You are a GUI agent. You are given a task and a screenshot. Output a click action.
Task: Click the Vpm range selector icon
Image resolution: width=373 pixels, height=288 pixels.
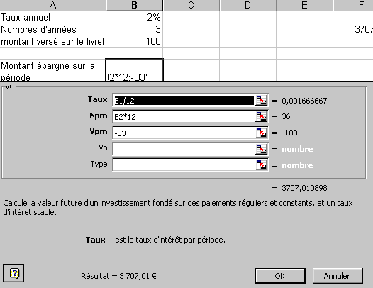coord(261,133)
